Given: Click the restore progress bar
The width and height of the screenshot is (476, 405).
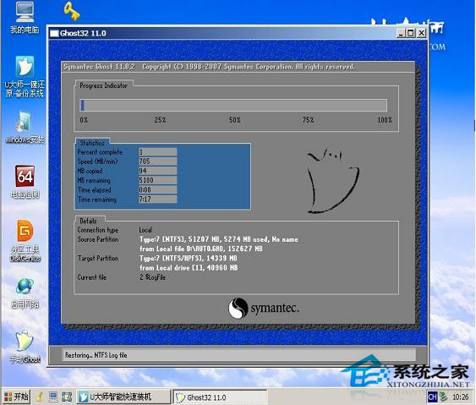Looking at the screenshot, I should [233, 106].
